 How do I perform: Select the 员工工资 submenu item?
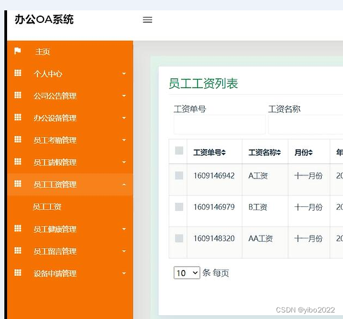click(47, 207)
